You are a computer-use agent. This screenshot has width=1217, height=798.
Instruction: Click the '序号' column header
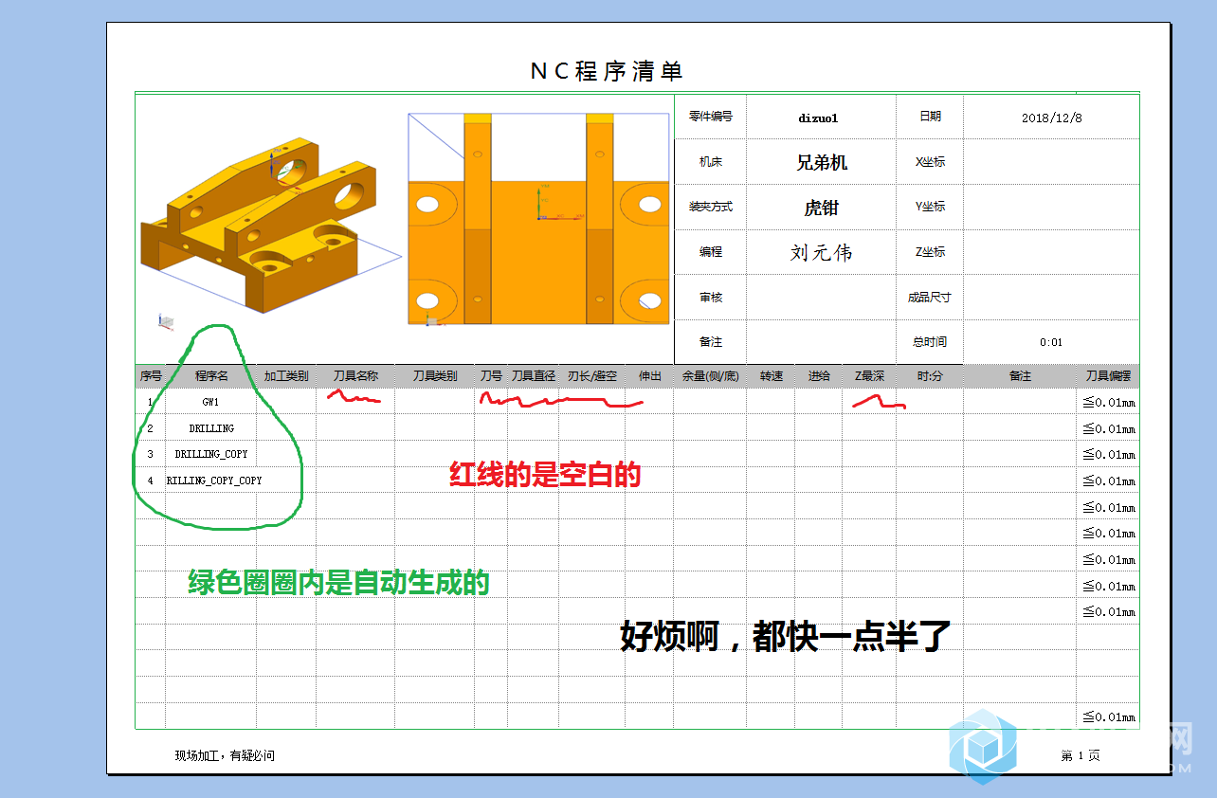coord(151,376)
